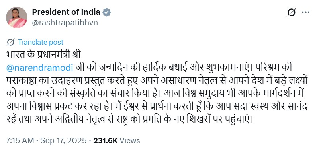The height and width of the screenshot is (152, 319).
Task: Click the Grok icon beside Translate post
Action: (10, 42)
